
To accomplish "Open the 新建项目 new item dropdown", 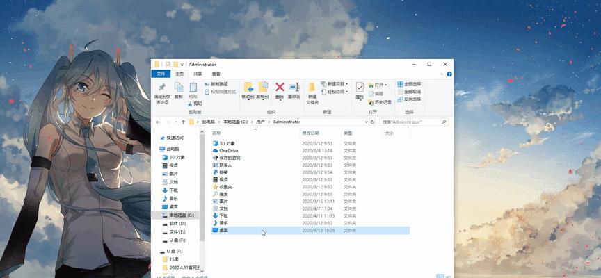I will [347, 84].
